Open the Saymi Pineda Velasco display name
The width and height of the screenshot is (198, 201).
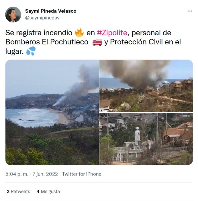coord(51,11)
